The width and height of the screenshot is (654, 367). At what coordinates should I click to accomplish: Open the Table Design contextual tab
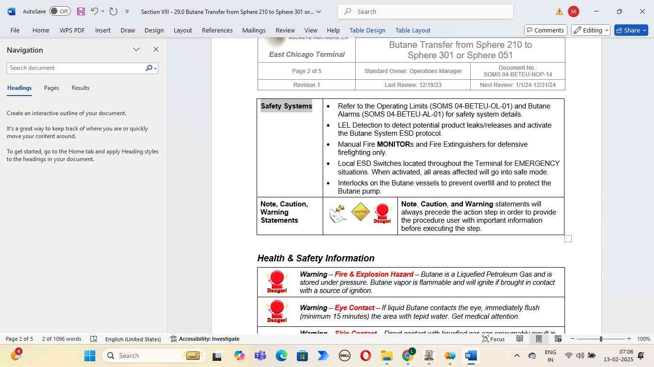[367, 30]
